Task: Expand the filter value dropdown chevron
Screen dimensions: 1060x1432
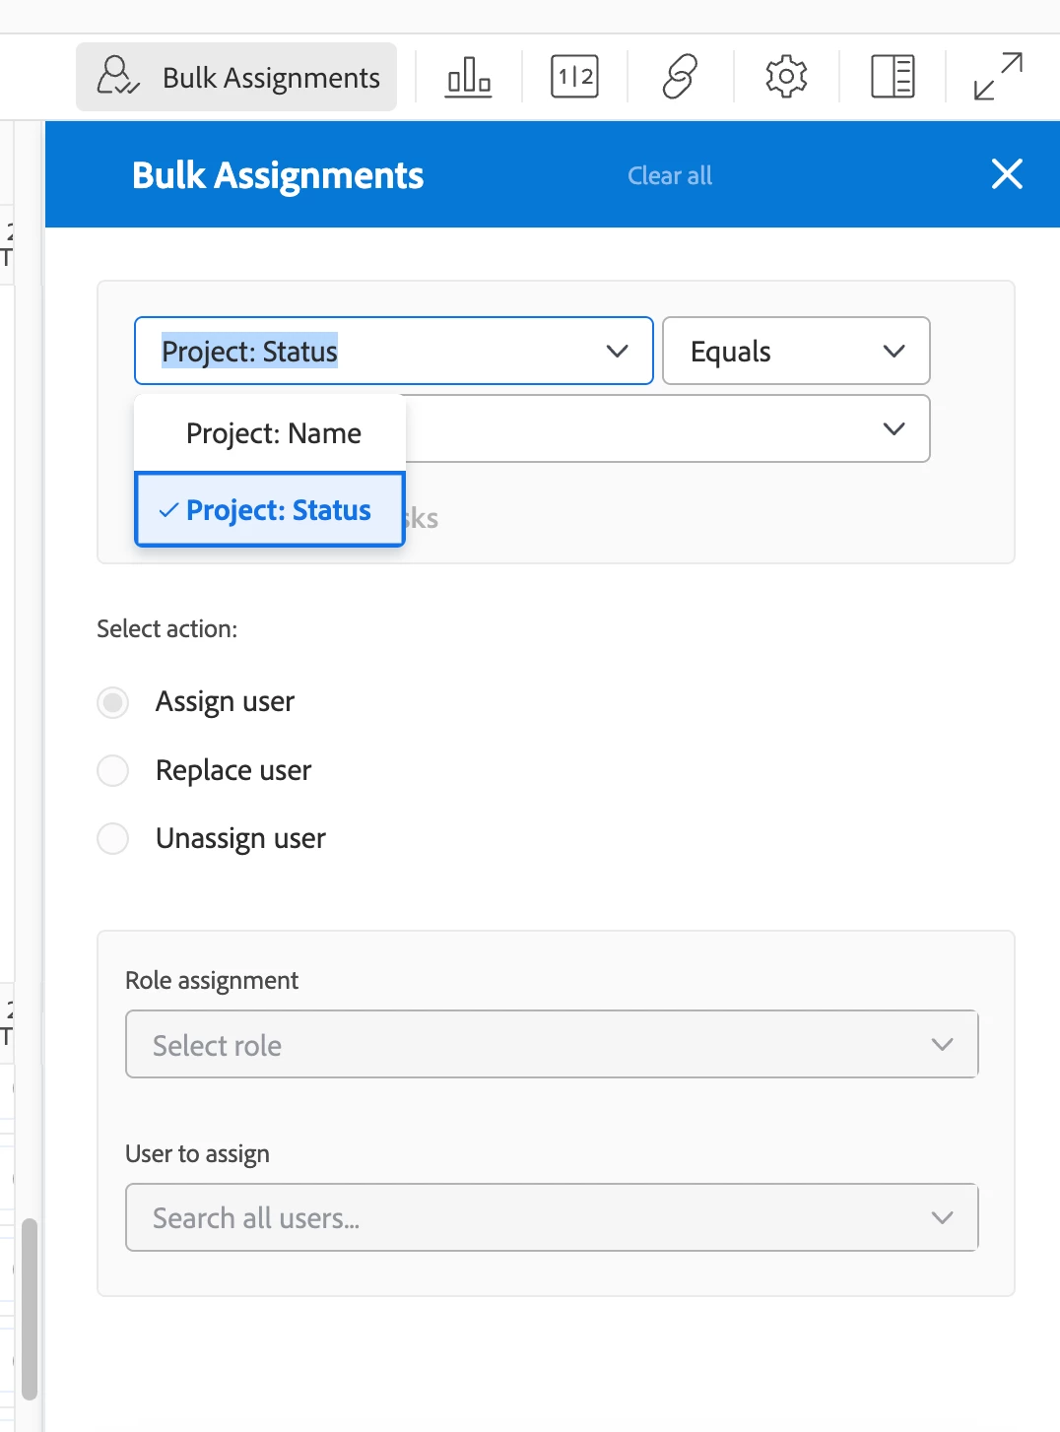Action: pos(894,428)
